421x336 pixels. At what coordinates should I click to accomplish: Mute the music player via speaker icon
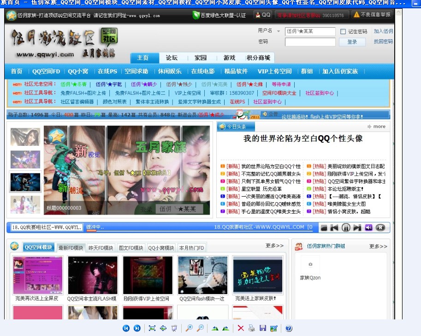click(368, 228)
